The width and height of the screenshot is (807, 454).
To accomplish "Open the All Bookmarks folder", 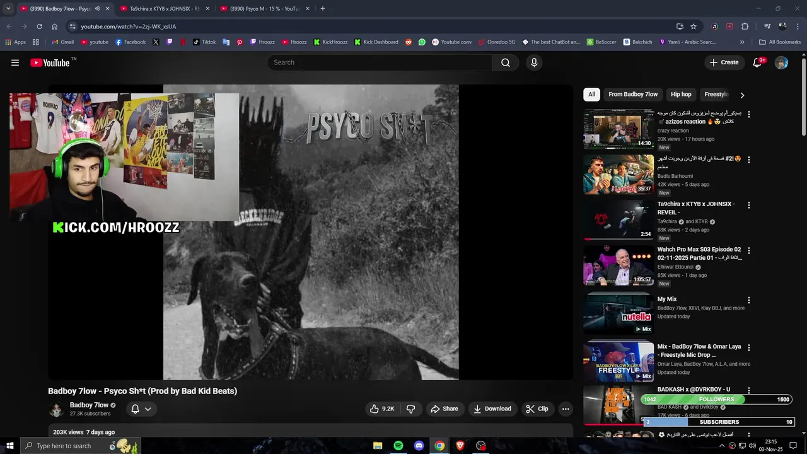I will click(780, 42).
